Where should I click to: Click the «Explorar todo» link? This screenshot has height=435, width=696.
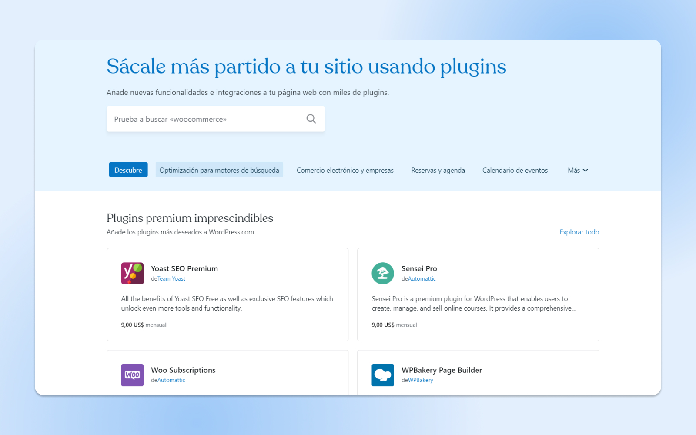coord(579,232)
